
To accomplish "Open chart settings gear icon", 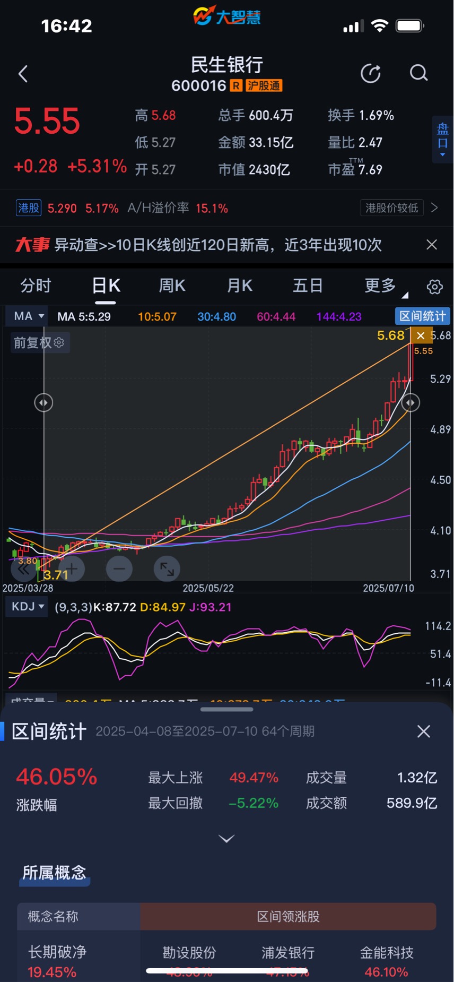I will pyautogui.click(x=435, y=287).
